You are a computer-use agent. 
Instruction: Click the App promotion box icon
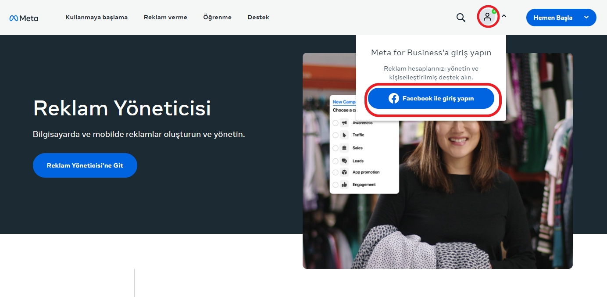point(344,172)
